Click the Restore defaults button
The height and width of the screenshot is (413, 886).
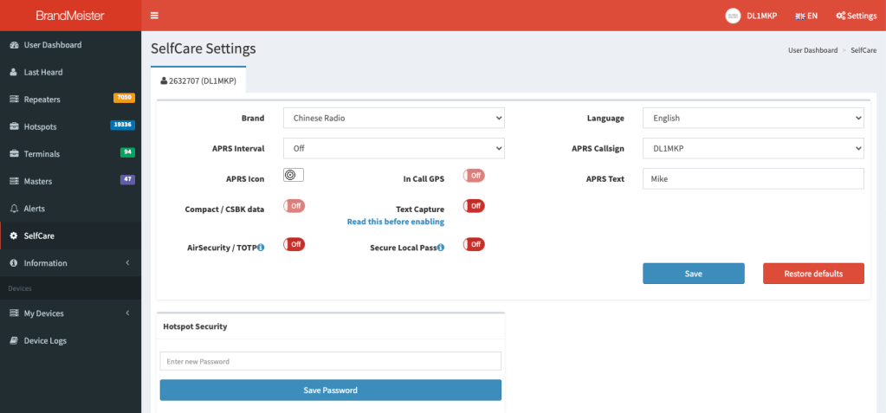812,274
